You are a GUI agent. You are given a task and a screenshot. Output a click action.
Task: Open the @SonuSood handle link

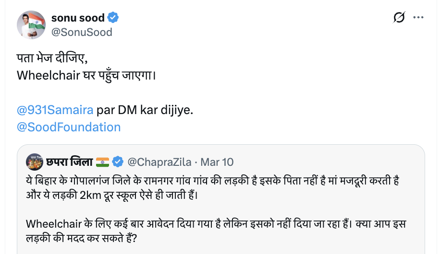81,32
